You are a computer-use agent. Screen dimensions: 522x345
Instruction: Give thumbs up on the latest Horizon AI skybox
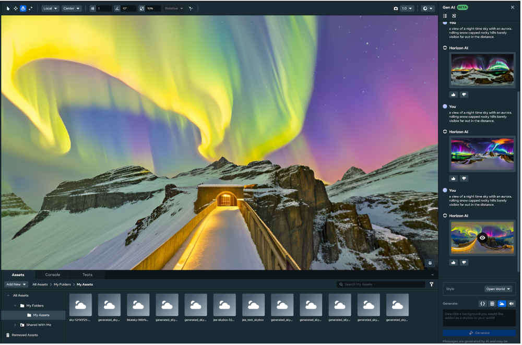pyautogui.click(x=453, y=262)
